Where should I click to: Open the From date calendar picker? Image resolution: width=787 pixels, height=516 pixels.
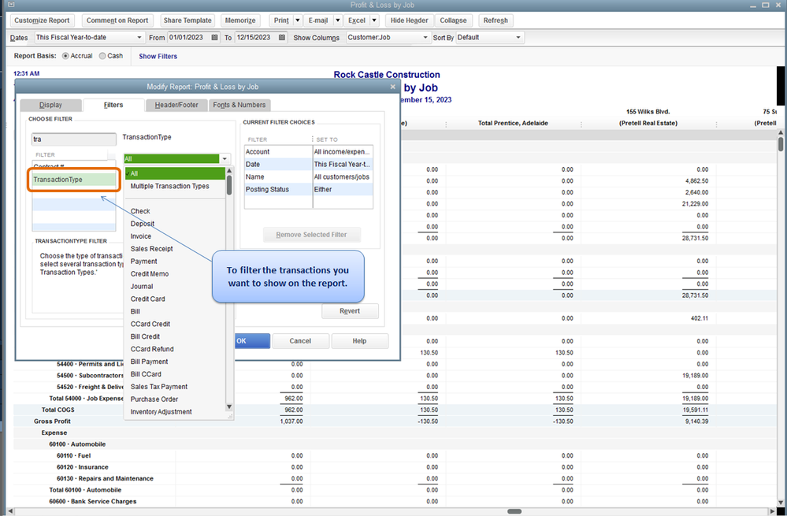[x=214, y=38]
